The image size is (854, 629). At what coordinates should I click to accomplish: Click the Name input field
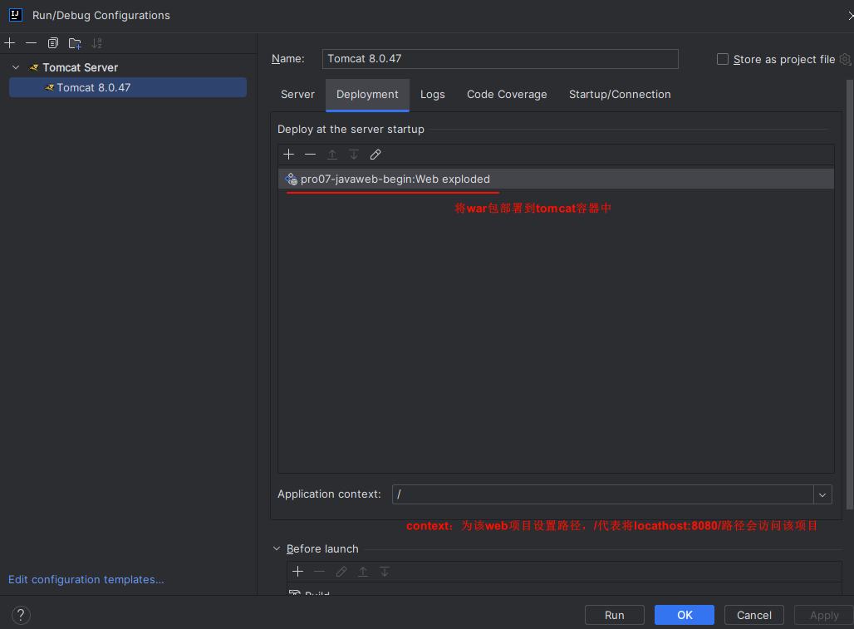(x=500, y=59)
